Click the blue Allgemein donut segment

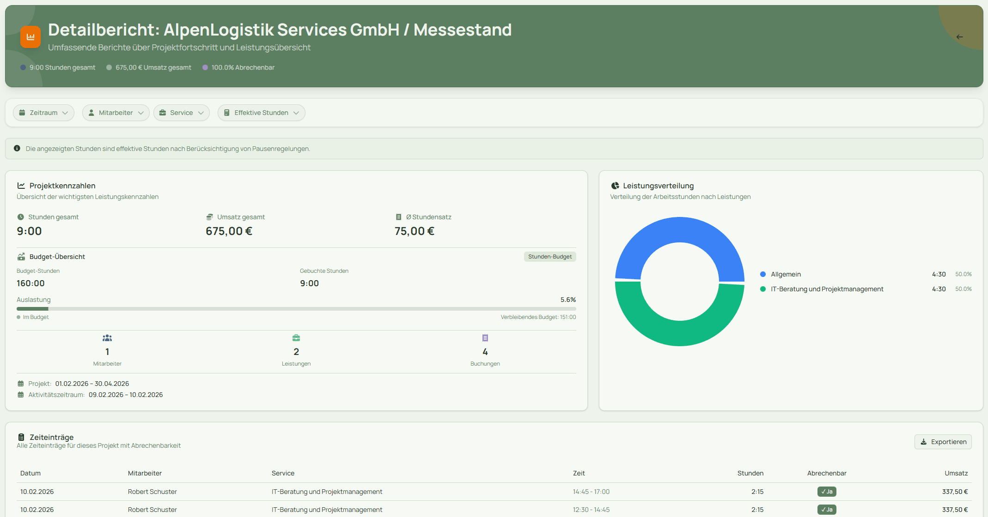pos(680,230)
